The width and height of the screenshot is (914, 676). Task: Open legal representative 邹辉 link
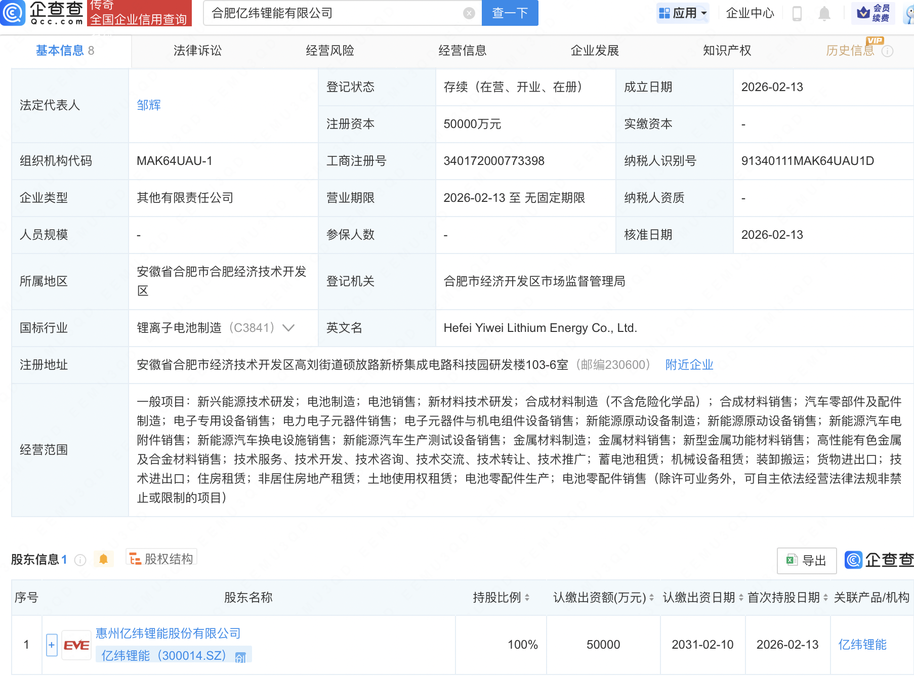149,105
